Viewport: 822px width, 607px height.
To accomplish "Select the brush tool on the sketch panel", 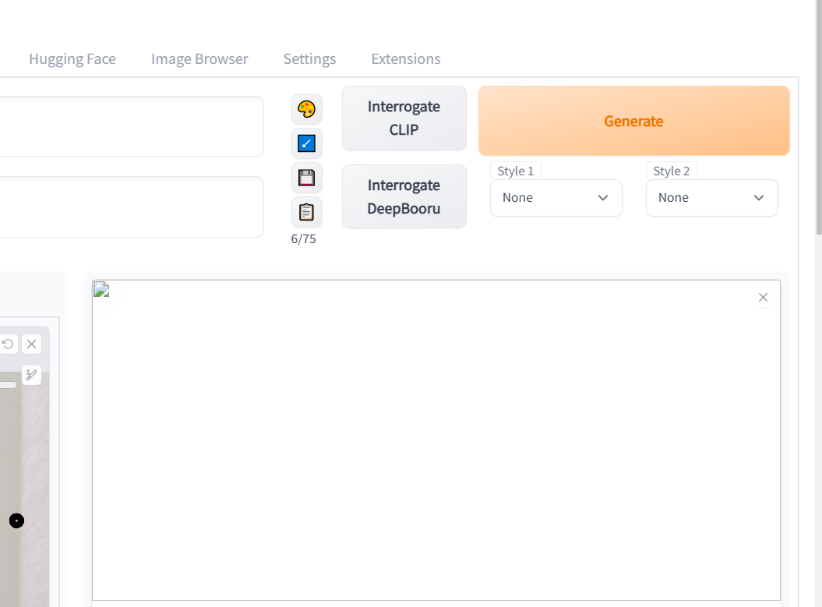I will [31, 375].
